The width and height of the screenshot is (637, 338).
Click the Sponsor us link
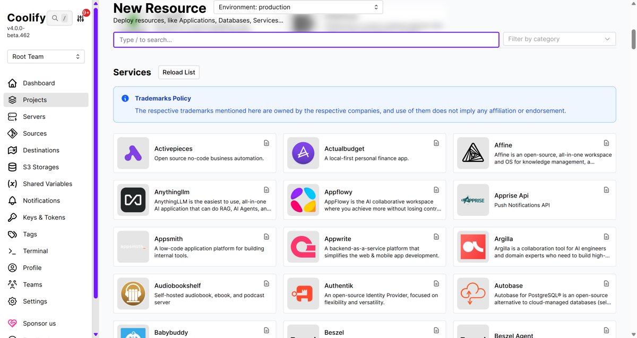point(39,324)
